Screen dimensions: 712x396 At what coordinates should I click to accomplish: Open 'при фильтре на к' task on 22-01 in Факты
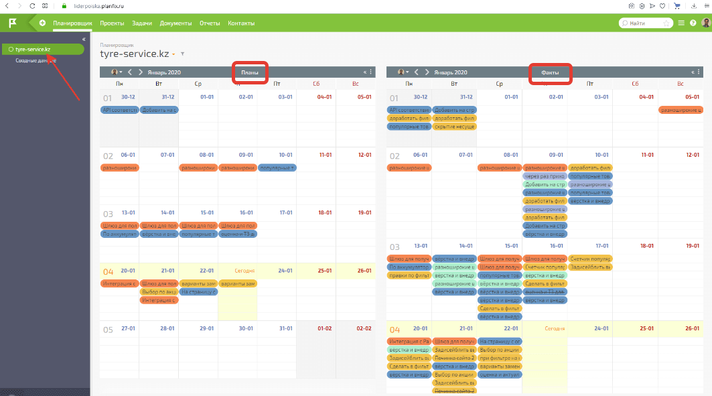pos(500,358)
